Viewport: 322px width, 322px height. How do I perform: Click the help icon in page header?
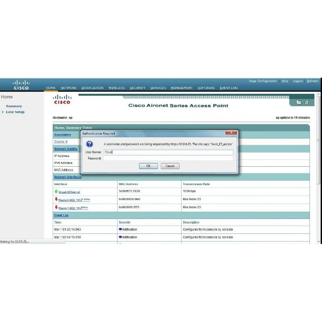coord(299,103)
